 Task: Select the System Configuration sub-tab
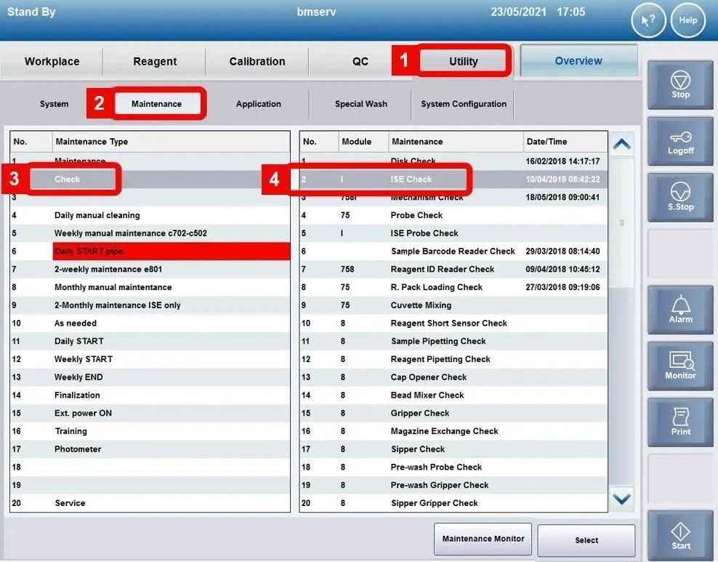464,104
